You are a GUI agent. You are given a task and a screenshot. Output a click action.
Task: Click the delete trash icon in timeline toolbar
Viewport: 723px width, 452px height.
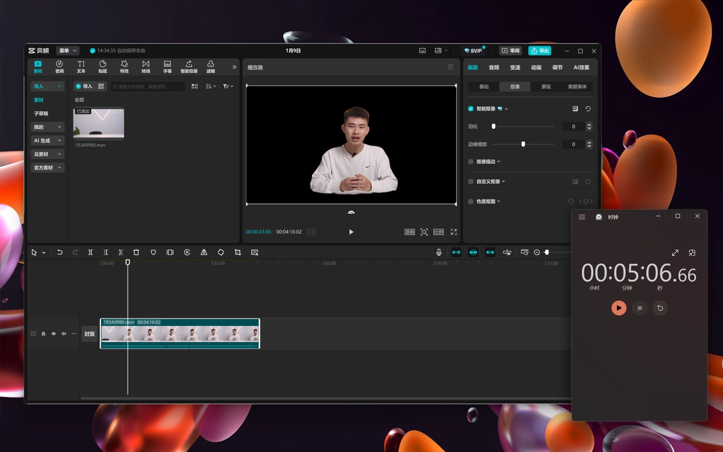point(136,253)
